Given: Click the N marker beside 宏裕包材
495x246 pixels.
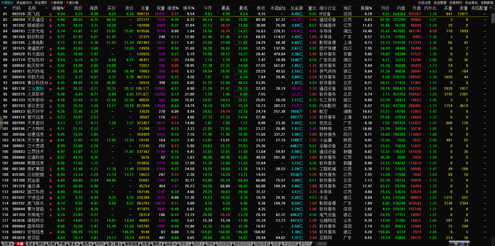Looking at the screenshot, I should (51, 60).
